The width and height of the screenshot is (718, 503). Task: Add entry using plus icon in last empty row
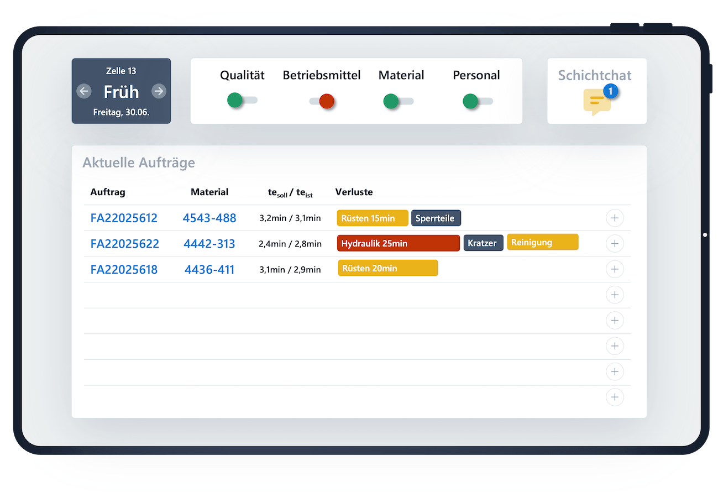(x=615, y=397)
